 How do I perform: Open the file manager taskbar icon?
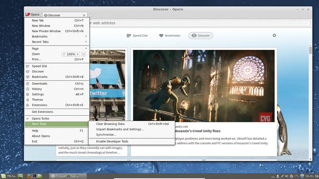tap(40, 176)
